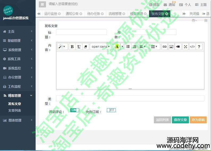Open the open sans font dropdown

101,47
